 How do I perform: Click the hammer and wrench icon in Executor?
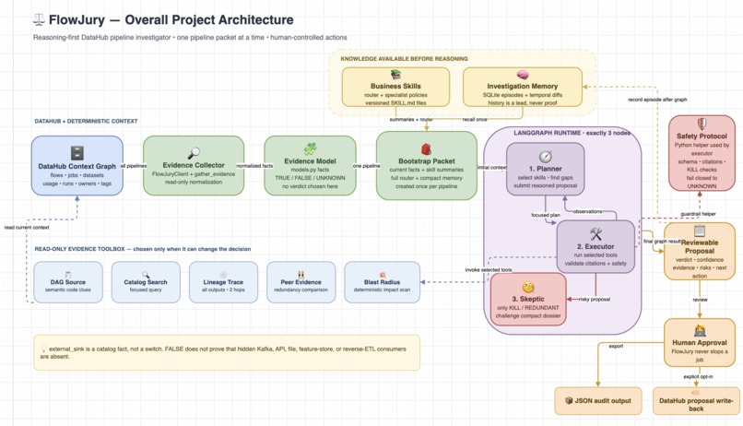pyautogui.click(x=596, y=234)
